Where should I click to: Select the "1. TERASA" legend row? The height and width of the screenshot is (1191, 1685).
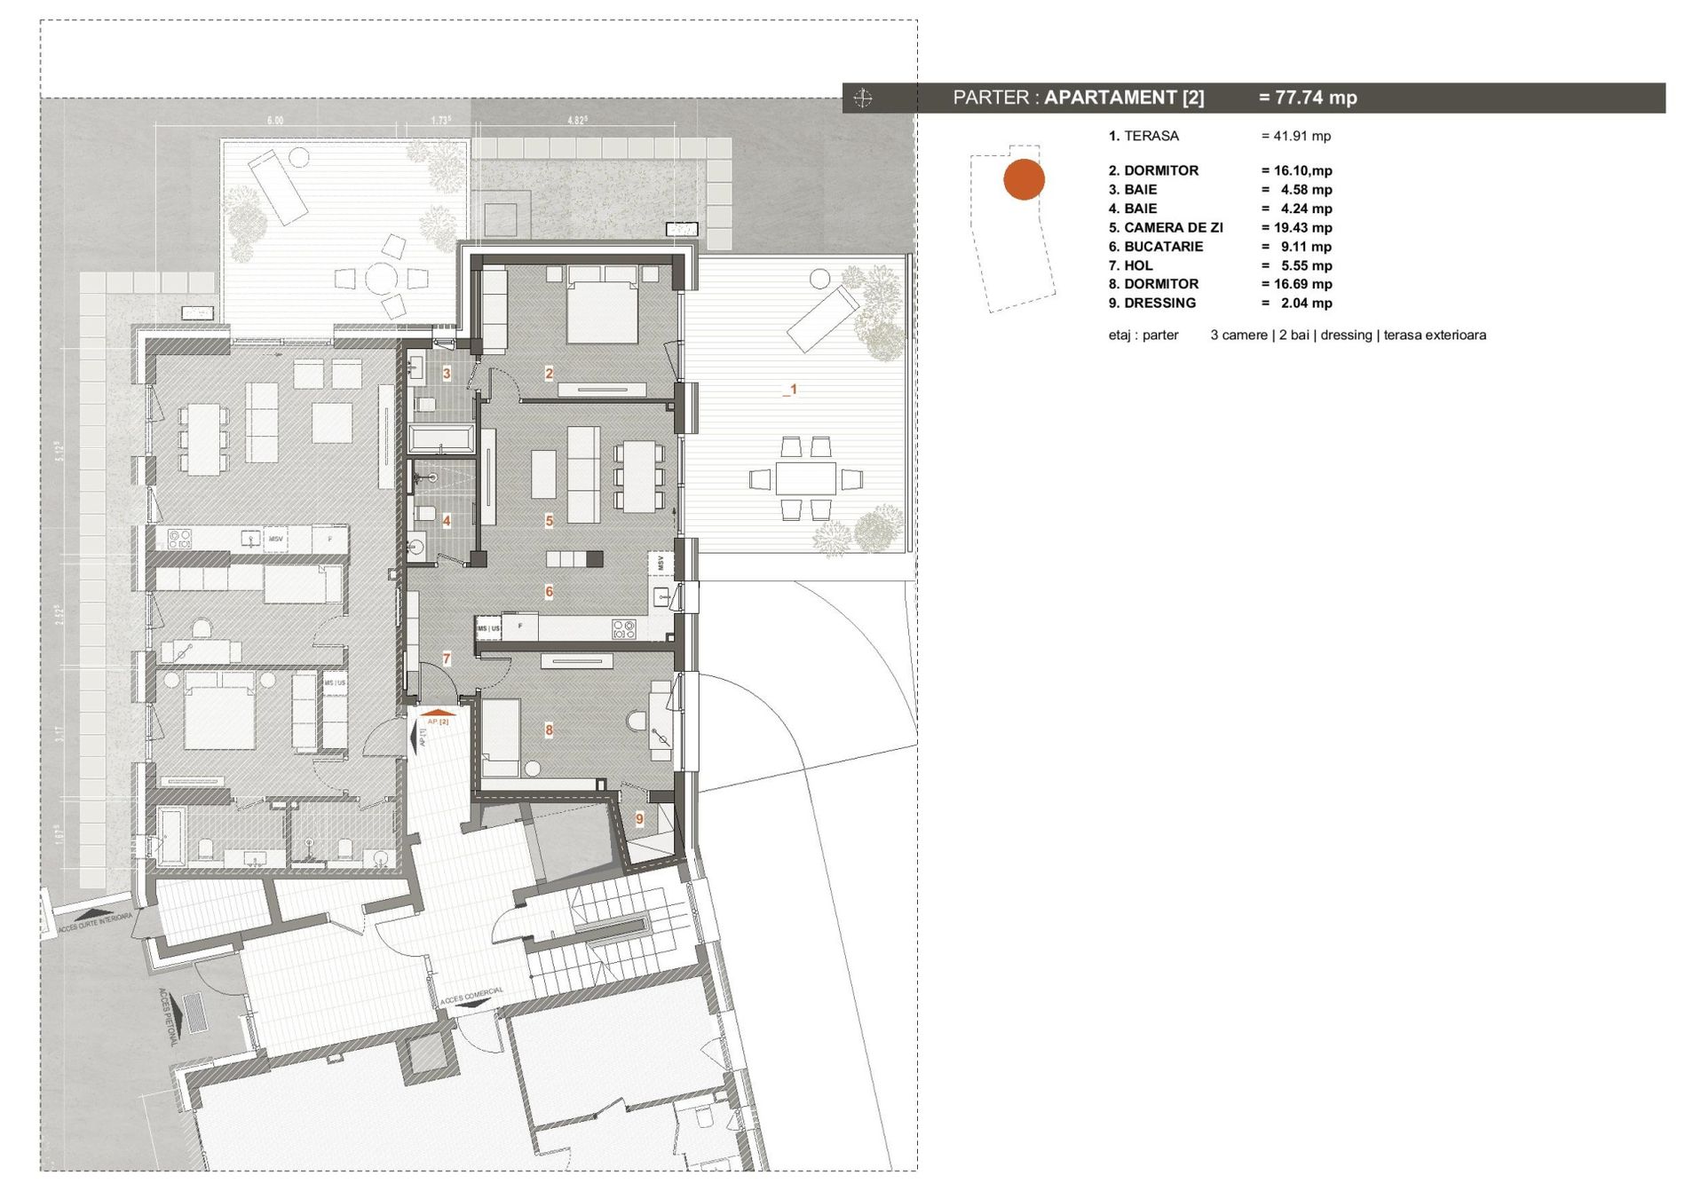tap(1220, 136)
